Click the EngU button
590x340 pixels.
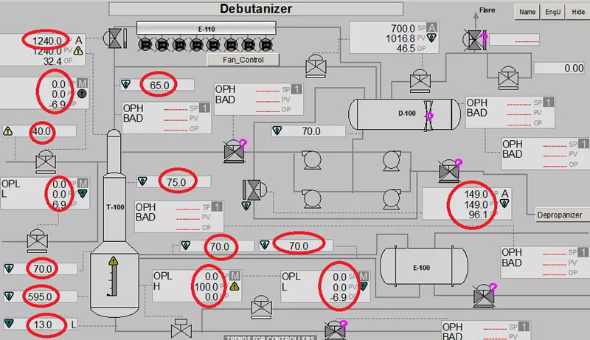click(x=552, y=12)
